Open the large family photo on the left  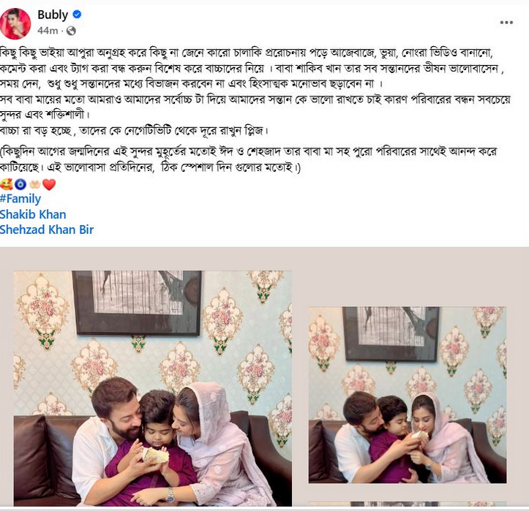[x=152, y=388]
